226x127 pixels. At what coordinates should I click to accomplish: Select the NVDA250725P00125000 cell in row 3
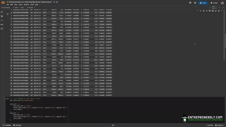coord(21,16)
